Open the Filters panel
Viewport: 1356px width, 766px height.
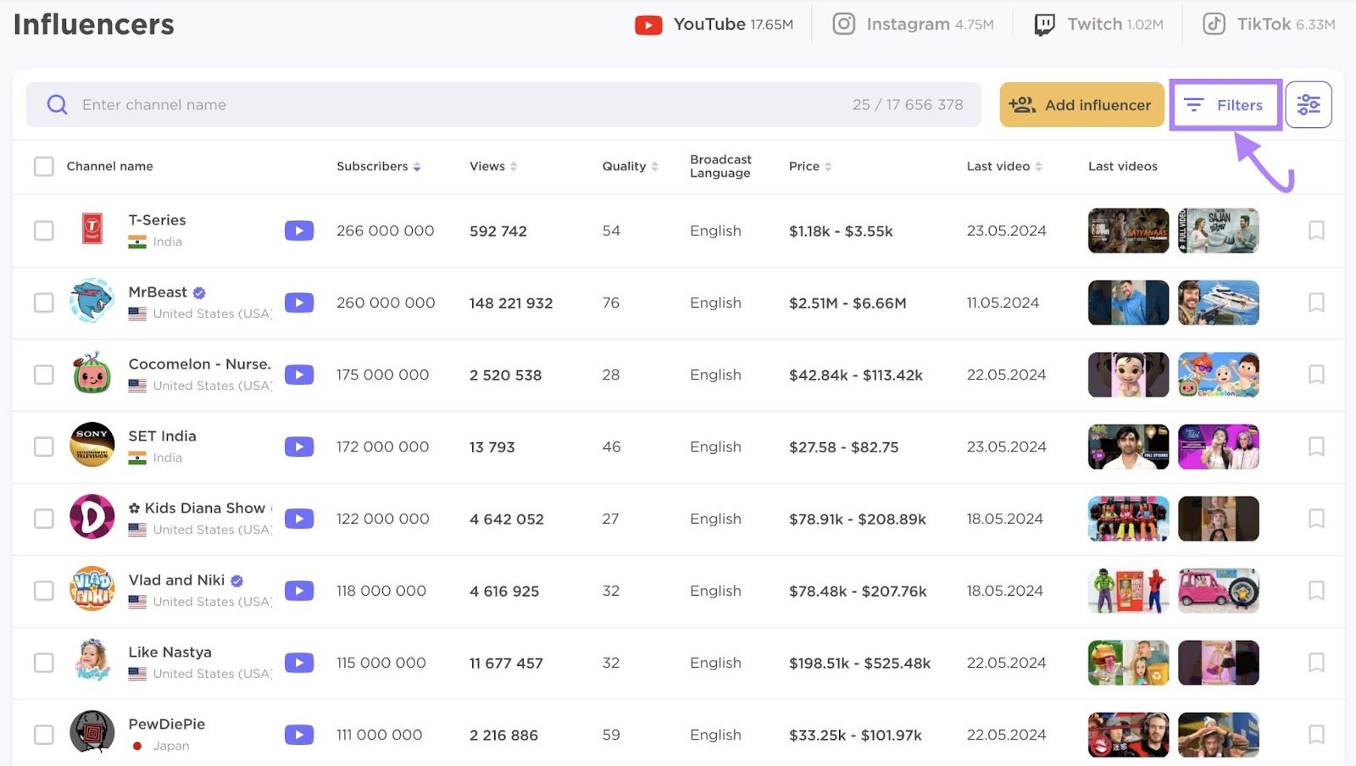coord(1225,104)
